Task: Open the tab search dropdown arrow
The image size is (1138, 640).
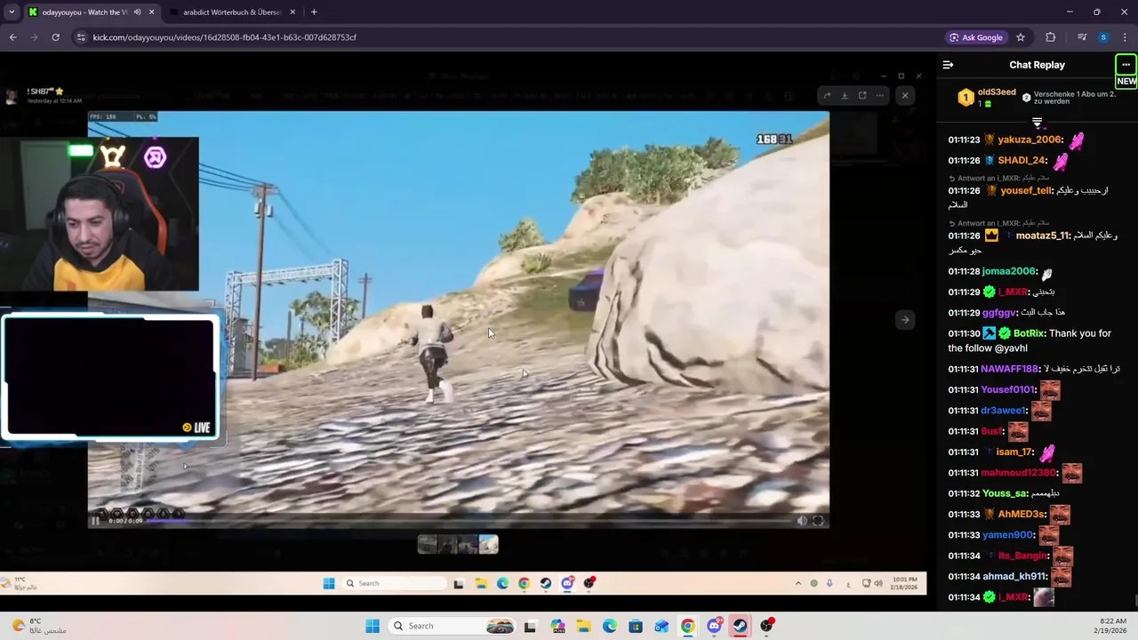Action: pyautogui.click(x=12, y=12)
